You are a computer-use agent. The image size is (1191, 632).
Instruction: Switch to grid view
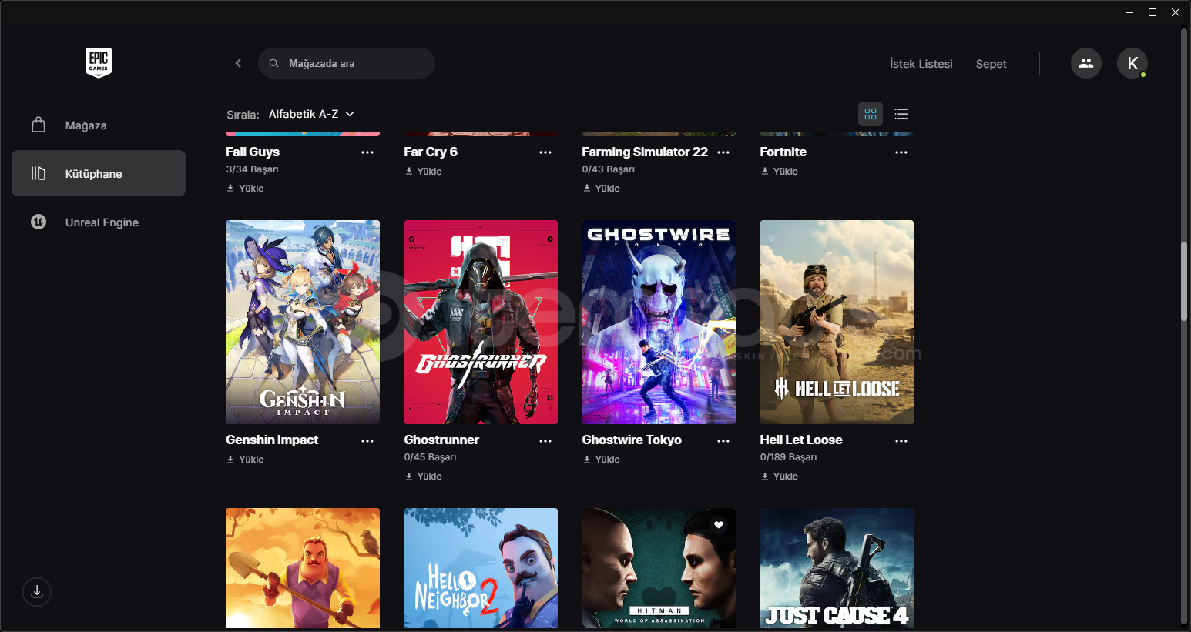pos(871,114)
